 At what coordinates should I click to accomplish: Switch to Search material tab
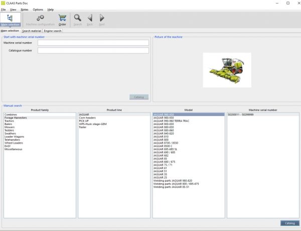[x=32, y=31]
